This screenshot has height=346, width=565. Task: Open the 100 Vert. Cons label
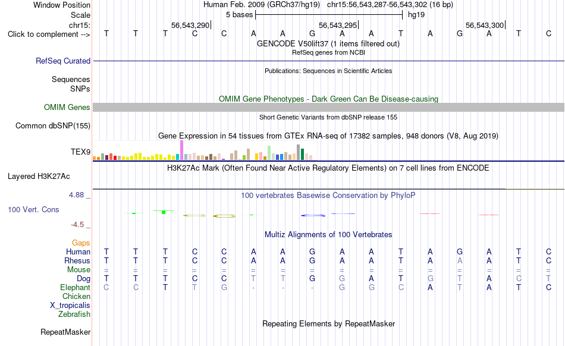(33, 209)
